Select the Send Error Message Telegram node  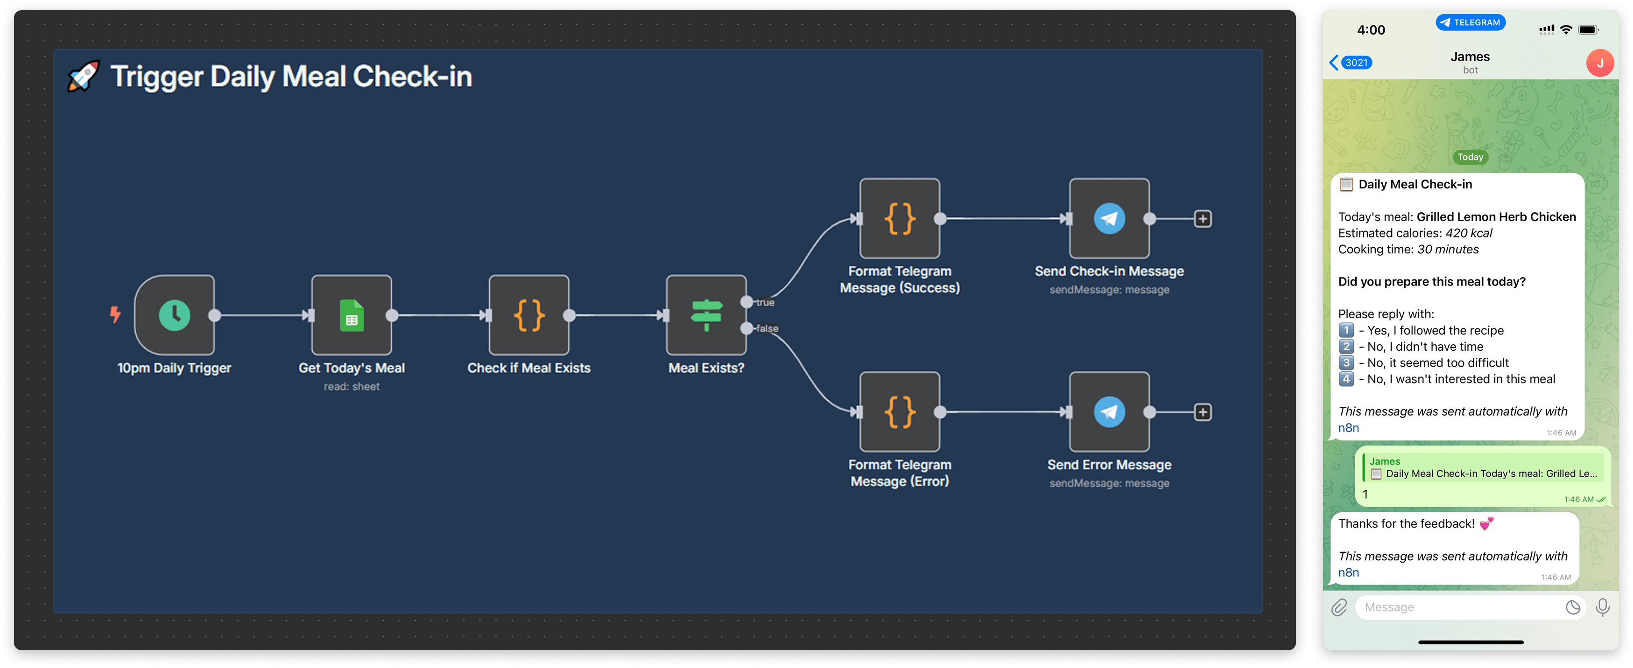(x=1109, y=411)
